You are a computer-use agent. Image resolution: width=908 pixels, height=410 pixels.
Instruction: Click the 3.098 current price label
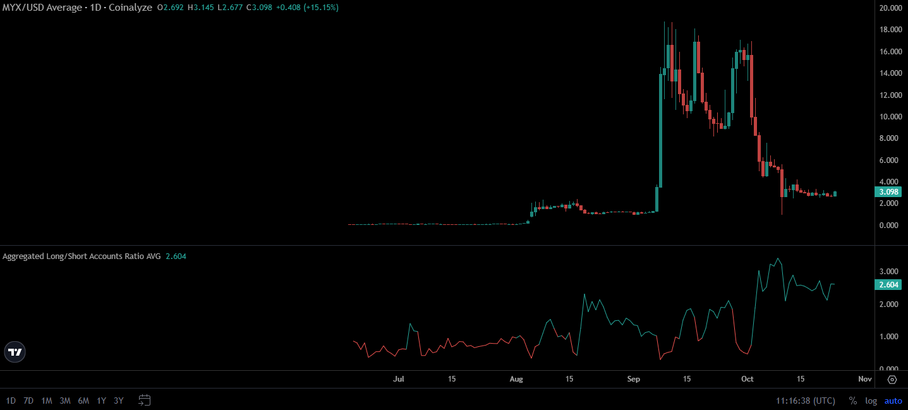point(890,192)
